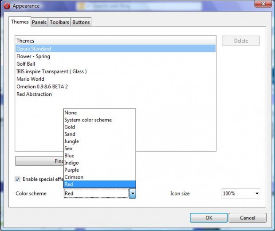Screen dimensions: 275x231
Task: Close the Appearance dialog window
Action: [x=263, y=4]
